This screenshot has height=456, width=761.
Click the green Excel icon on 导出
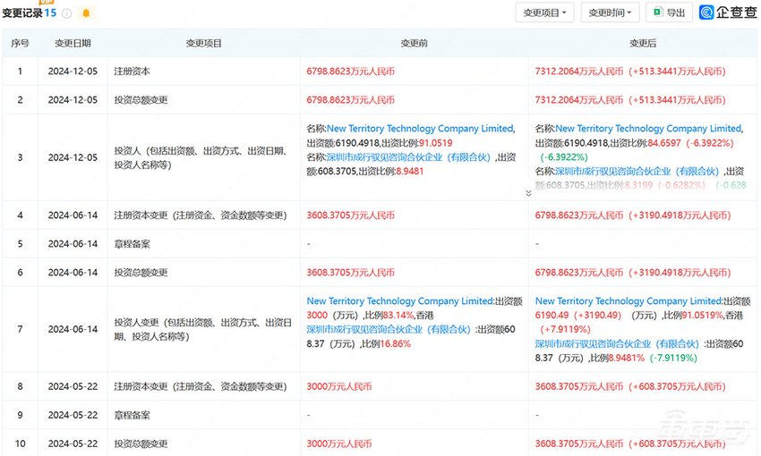657,13
